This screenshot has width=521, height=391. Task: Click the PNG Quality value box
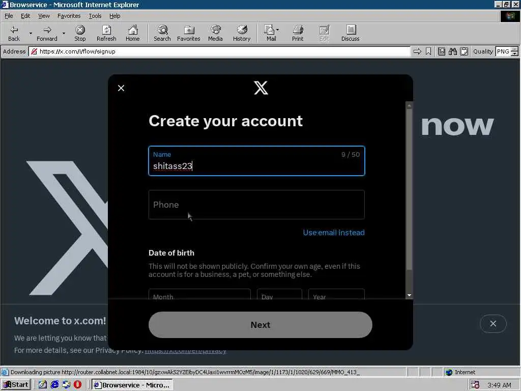point(503,51)
